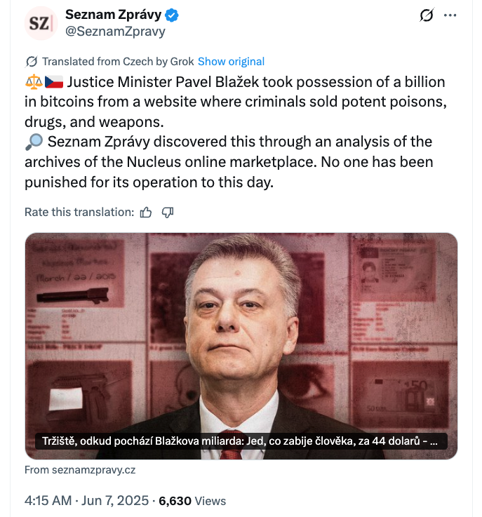This screenshot has height=517, width=482.
Task: Rate the translation with thumbs down
Action: (x=168, y=212)
